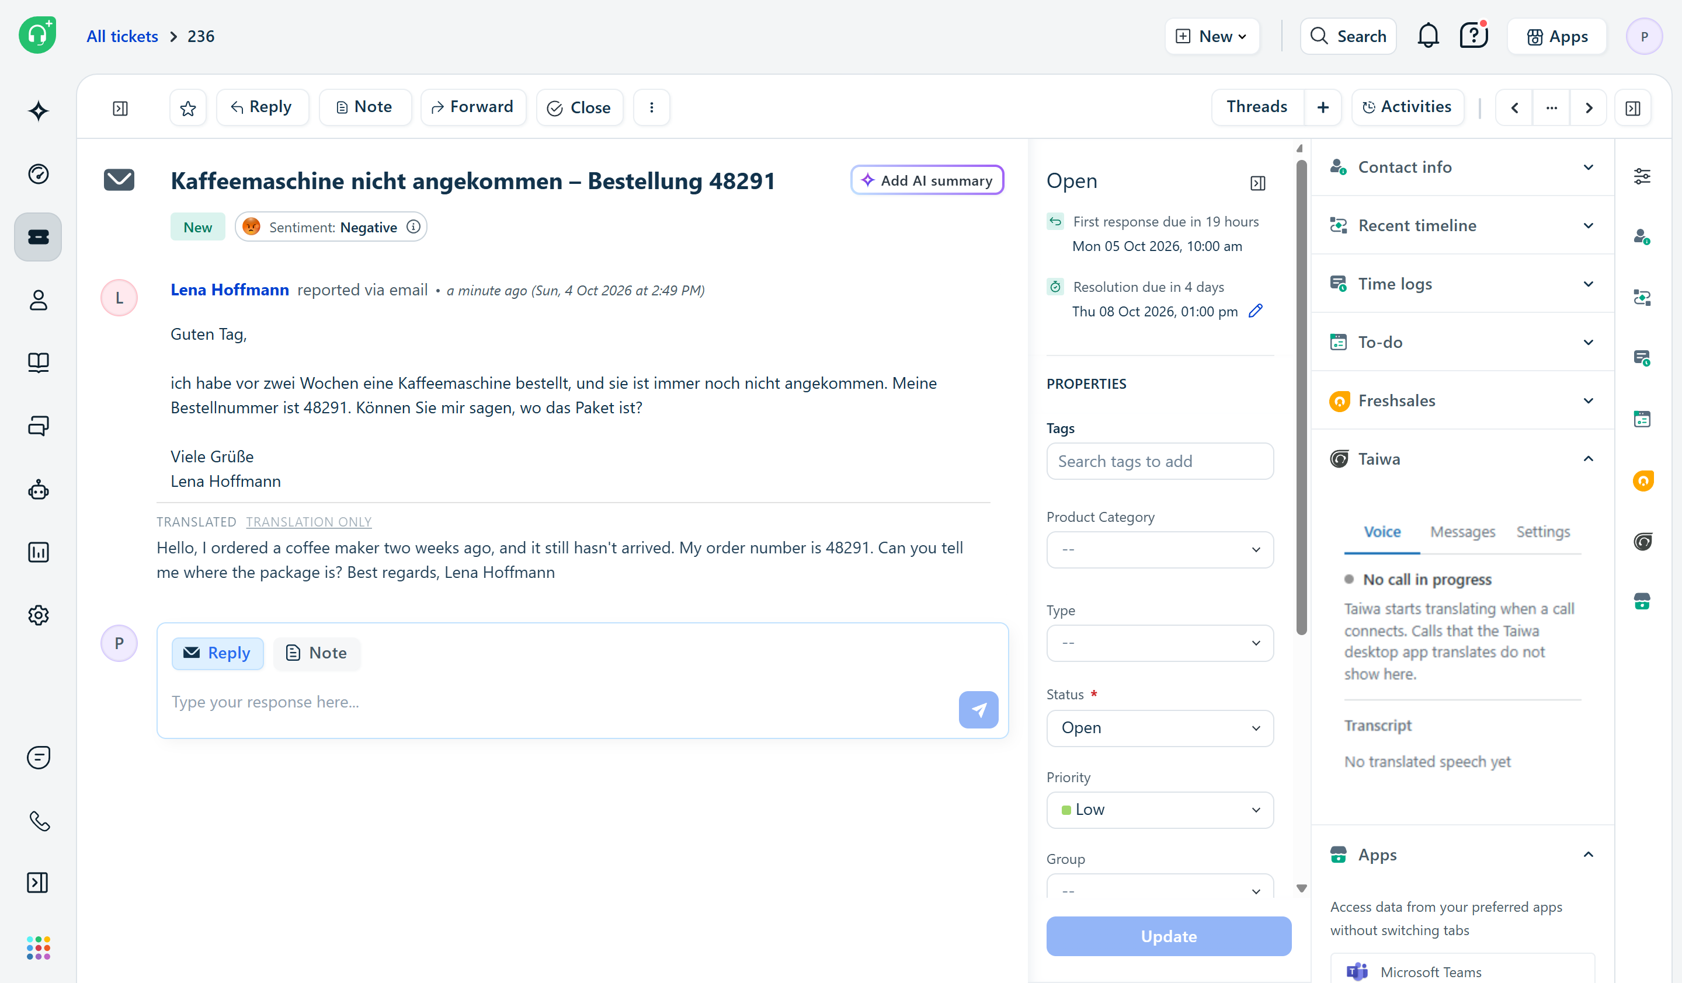1682x983 pixels.
Task: Click the add thread plus button
Action: 1322,107
